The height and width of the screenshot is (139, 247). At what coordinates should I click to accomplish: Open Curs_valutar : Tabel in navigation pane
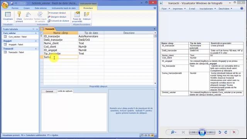coord(17,37)
